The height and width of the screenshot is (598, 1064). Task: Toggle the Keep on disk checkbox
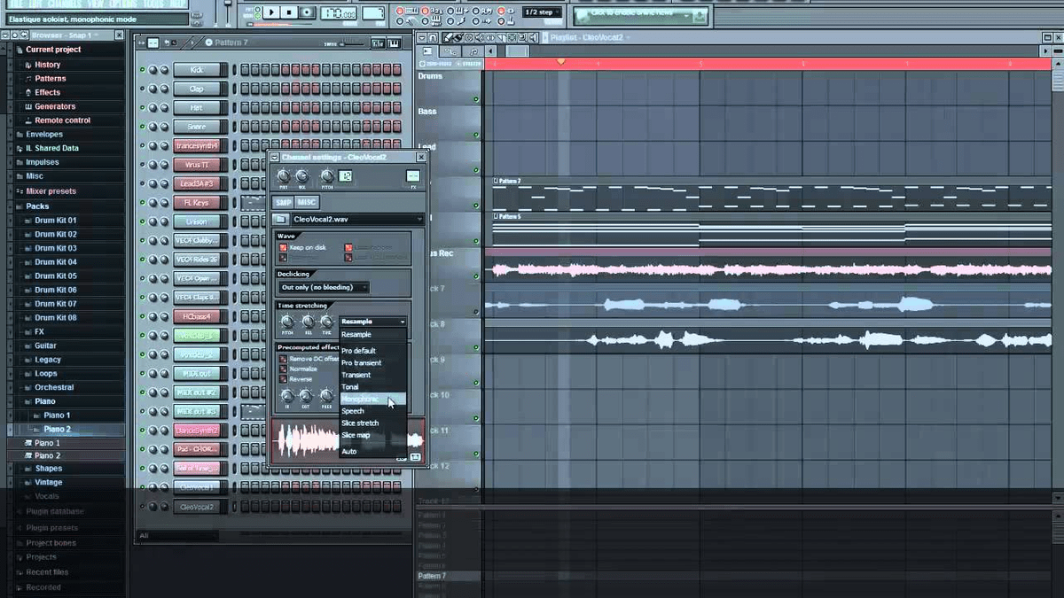282,247
